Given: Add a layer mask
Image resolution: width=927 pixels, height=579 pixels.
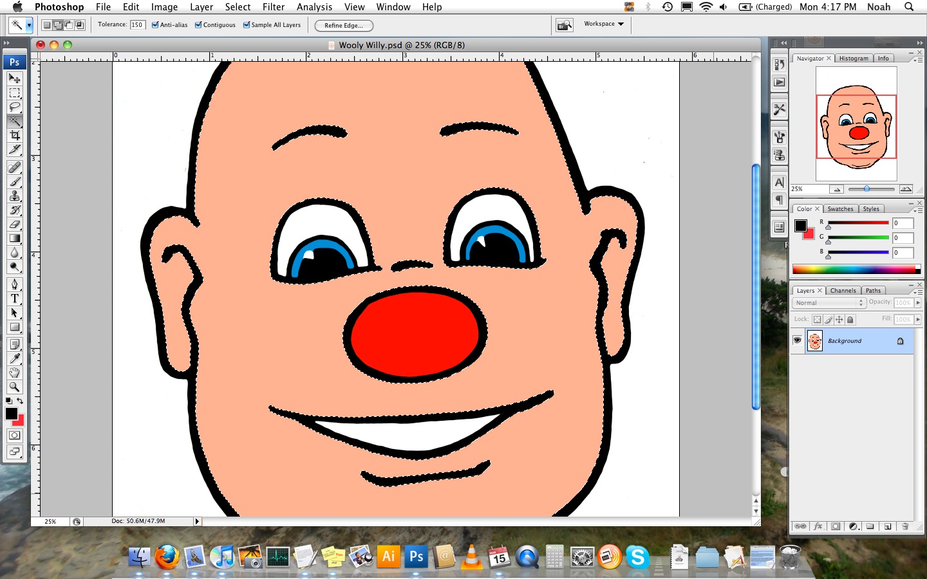Looking at the screenshot, I should [x=836, y=526].
